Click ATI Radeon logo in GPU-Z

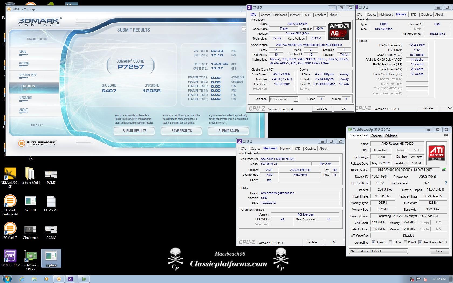pos(437,153)
